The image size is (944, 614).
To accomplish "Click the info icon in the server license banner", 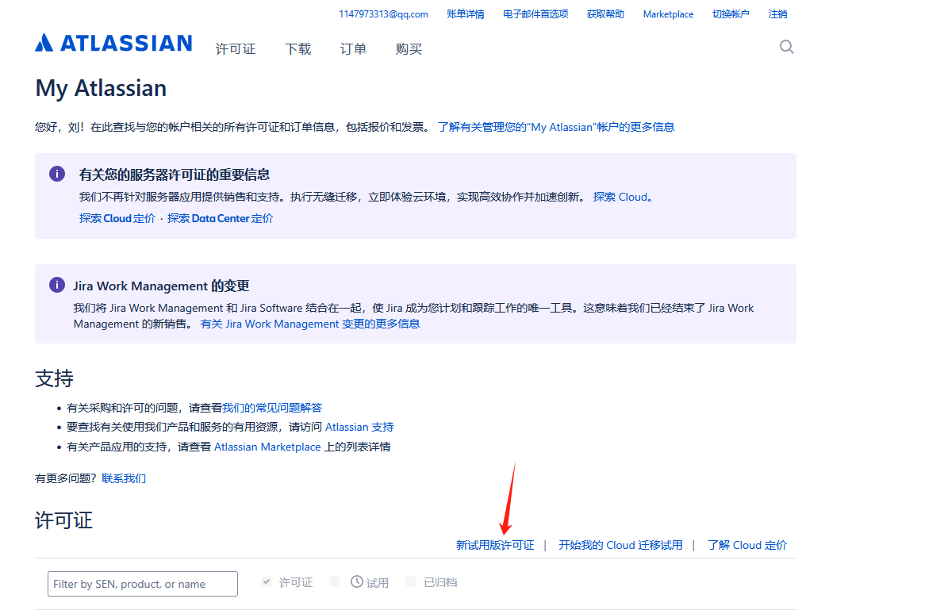I will tap(56, 173).
